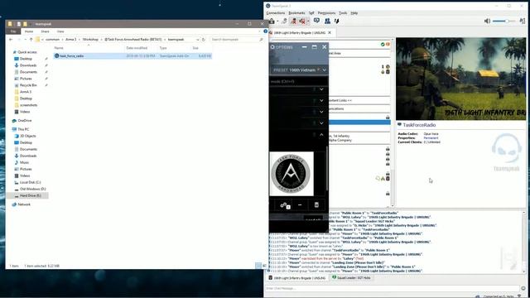
Task: Open the address bar history dropdown
Action: click(x=198, y=40)
